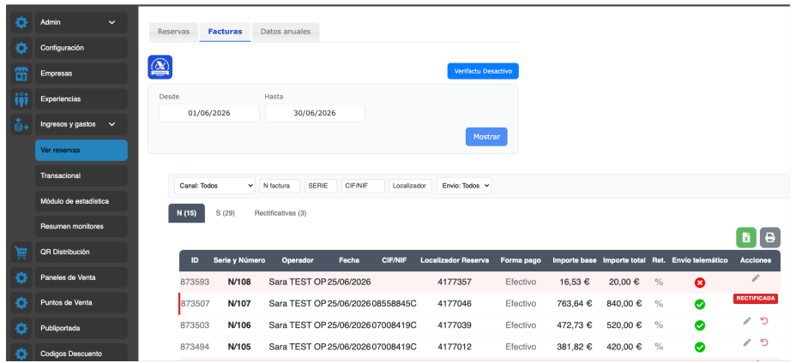Open Módulo de estadística

pyautogui.click(x=81, y=201)
